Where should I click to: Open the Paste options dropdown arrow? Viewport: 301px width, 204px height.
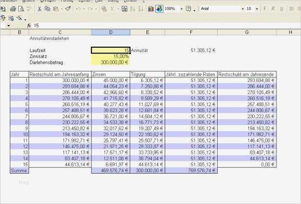point(62,9)
